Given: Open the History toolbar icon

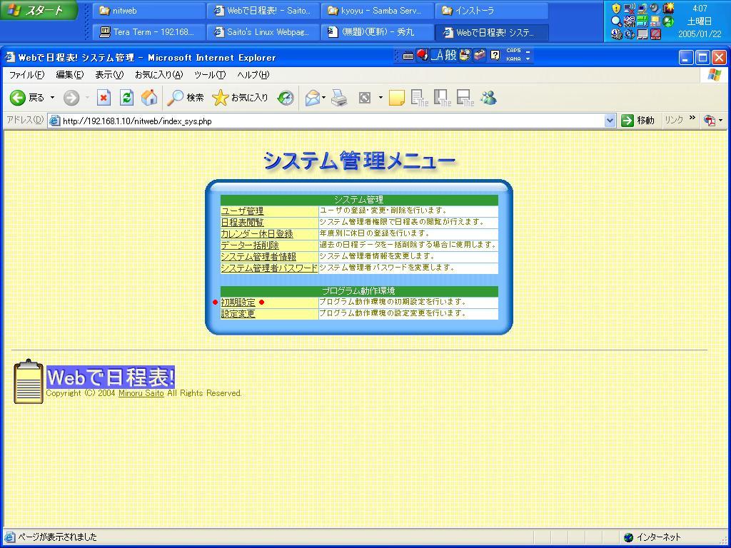Looking at the screenshot, I should coord(286,98).
